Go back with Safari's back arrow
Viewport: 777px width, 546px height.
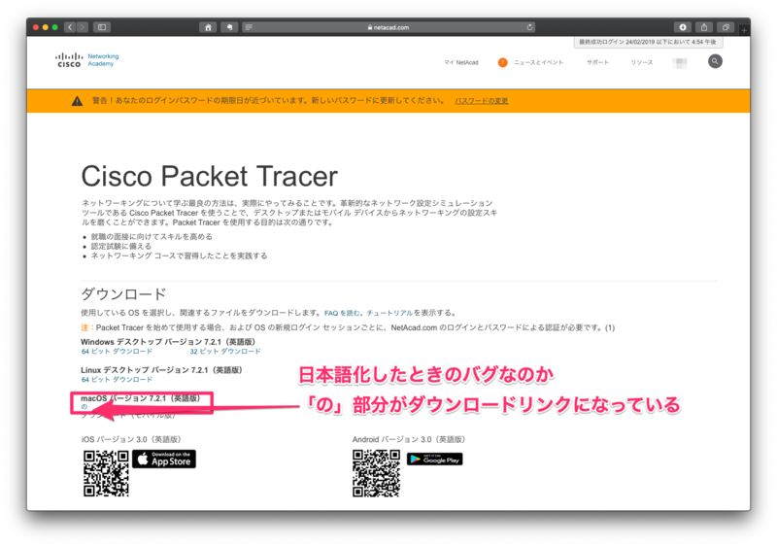[x=70, y=27]
